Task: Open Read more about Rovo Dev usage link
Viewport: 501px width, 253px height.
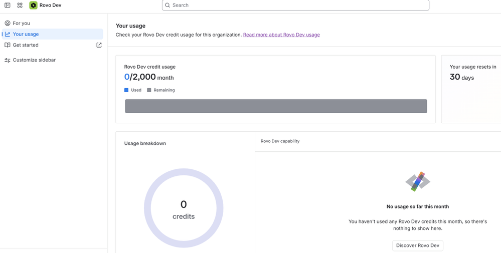Action: coord(281,35)
